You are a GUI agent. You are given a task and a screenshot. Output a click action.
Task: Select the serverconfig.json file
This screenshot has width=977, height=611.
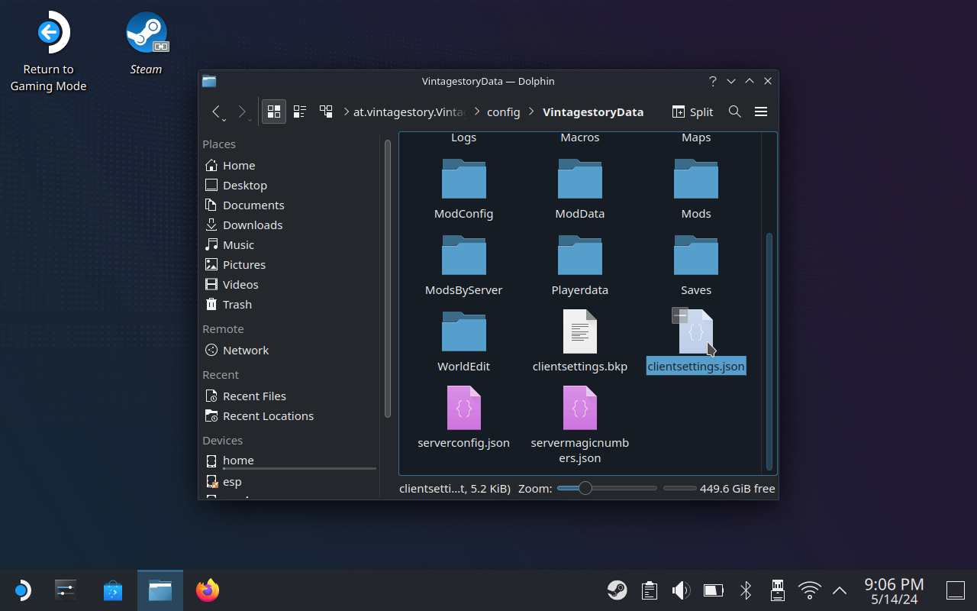click(x=464, y=409)
